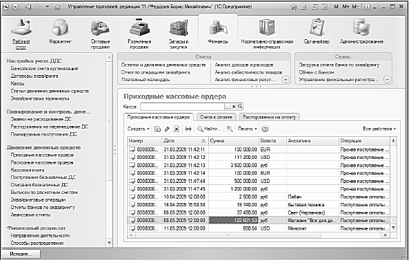This screenshot has height=260, width=409.
Task: Click the Сумма column header
Action: (x=234, y=140)
